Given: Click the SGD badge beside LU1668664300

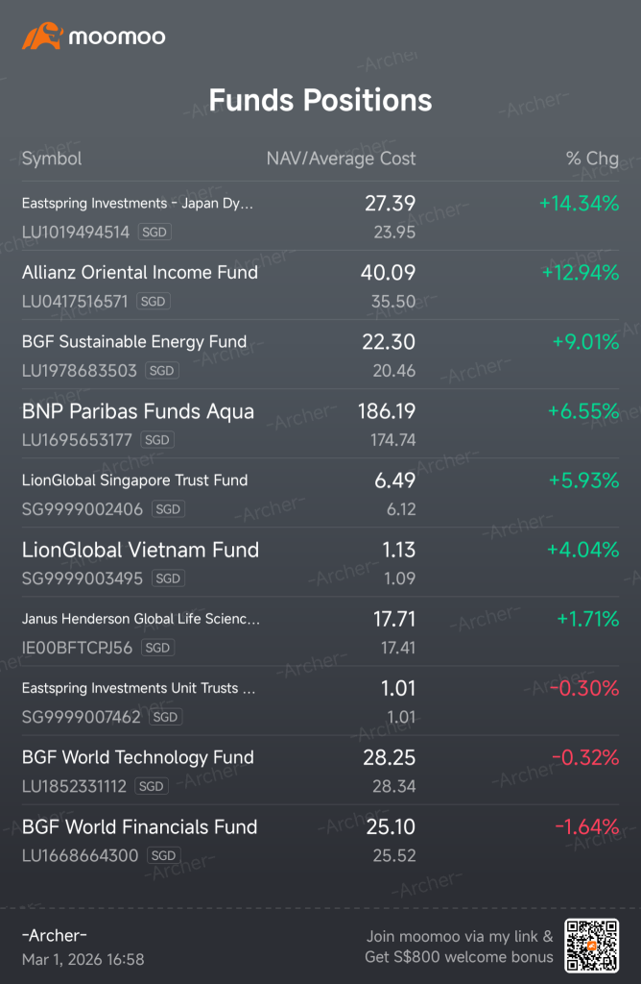Looking at the screenshot, I should (163, 855).
